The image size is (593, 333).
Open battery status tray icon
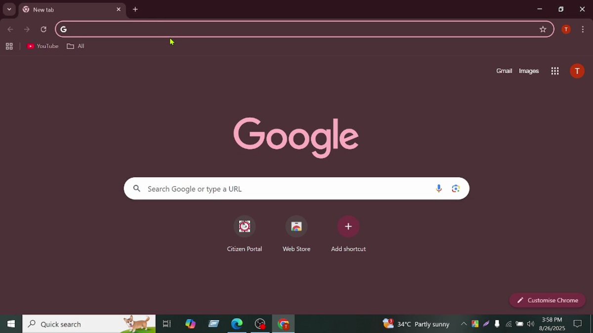[x=519, y=324]
